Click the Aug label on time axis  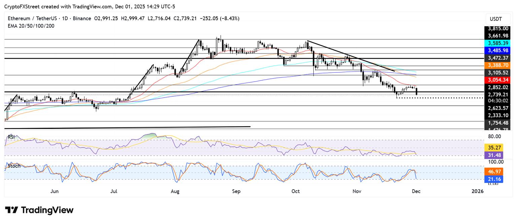pos(175,191)
